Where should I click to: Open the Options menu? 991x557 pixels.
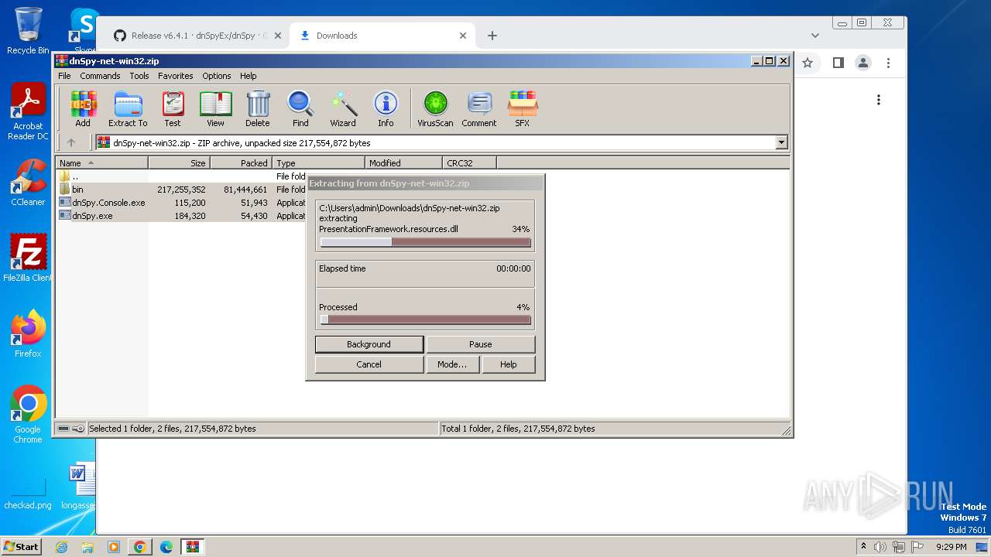click(217, 76)
